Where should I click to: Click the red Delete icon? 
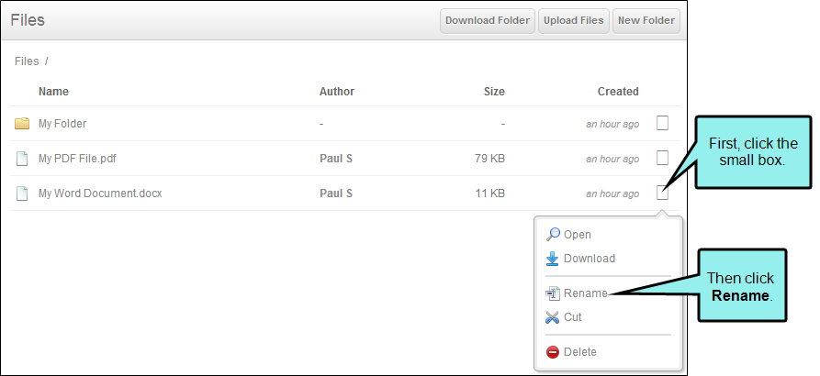[x=552, y=352]
